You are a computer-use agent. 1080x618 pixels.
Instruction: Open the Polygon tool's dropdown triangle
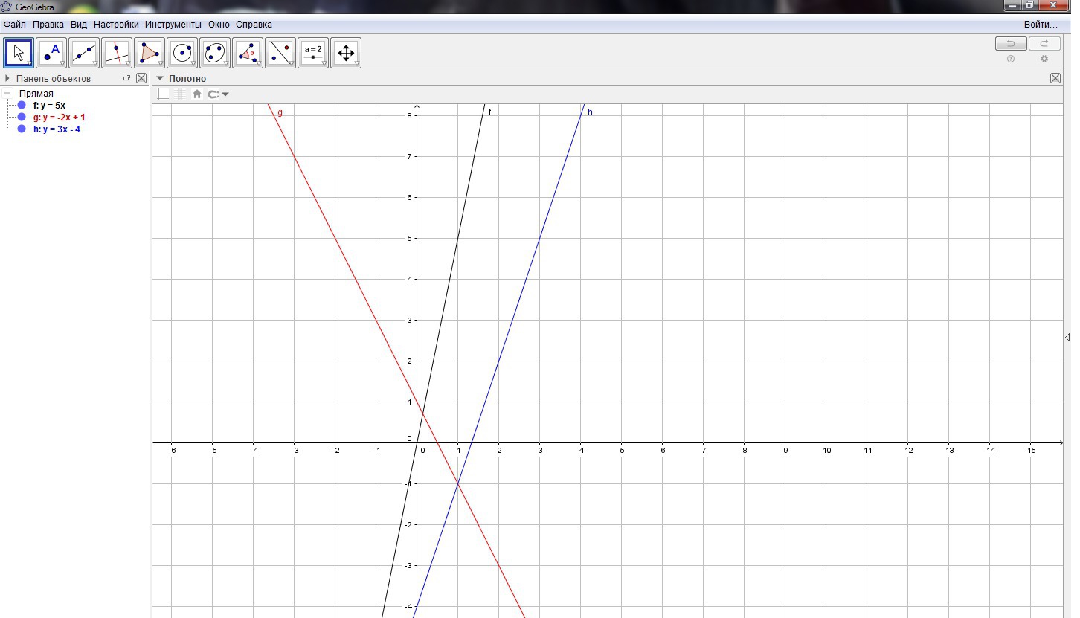click(160, 64)
